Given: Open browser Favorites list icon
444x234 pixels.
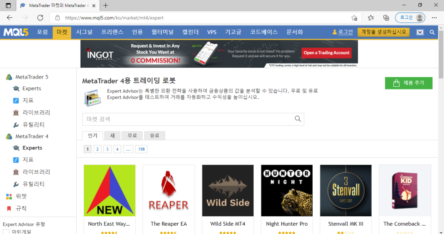Looking at the screenshot, I should point(371,18).
